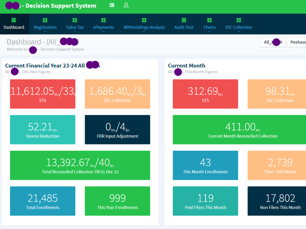
Task: Expand the ePayments dropdown chevron
Action: 103,30
